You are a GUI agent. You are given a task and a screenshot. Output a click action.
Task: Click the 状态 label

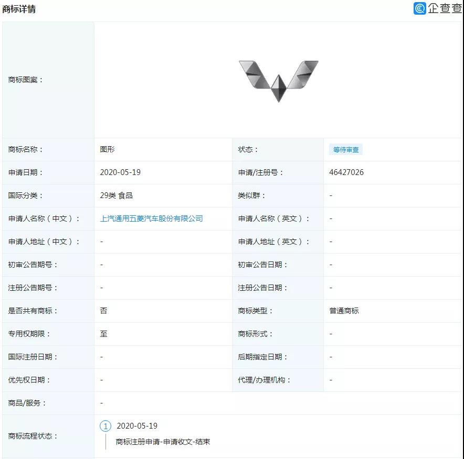point(248,149)
